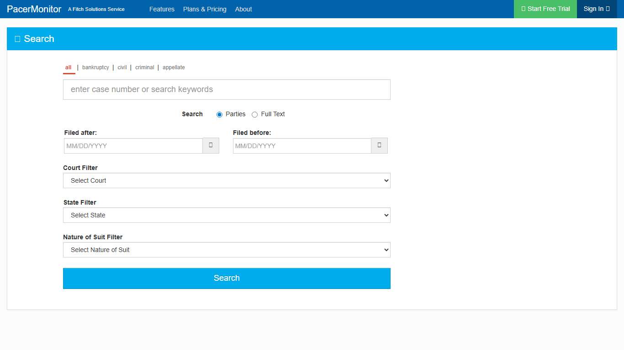Click the PacerMonitor logo
The image size is (624, 350).
point(34,9)
